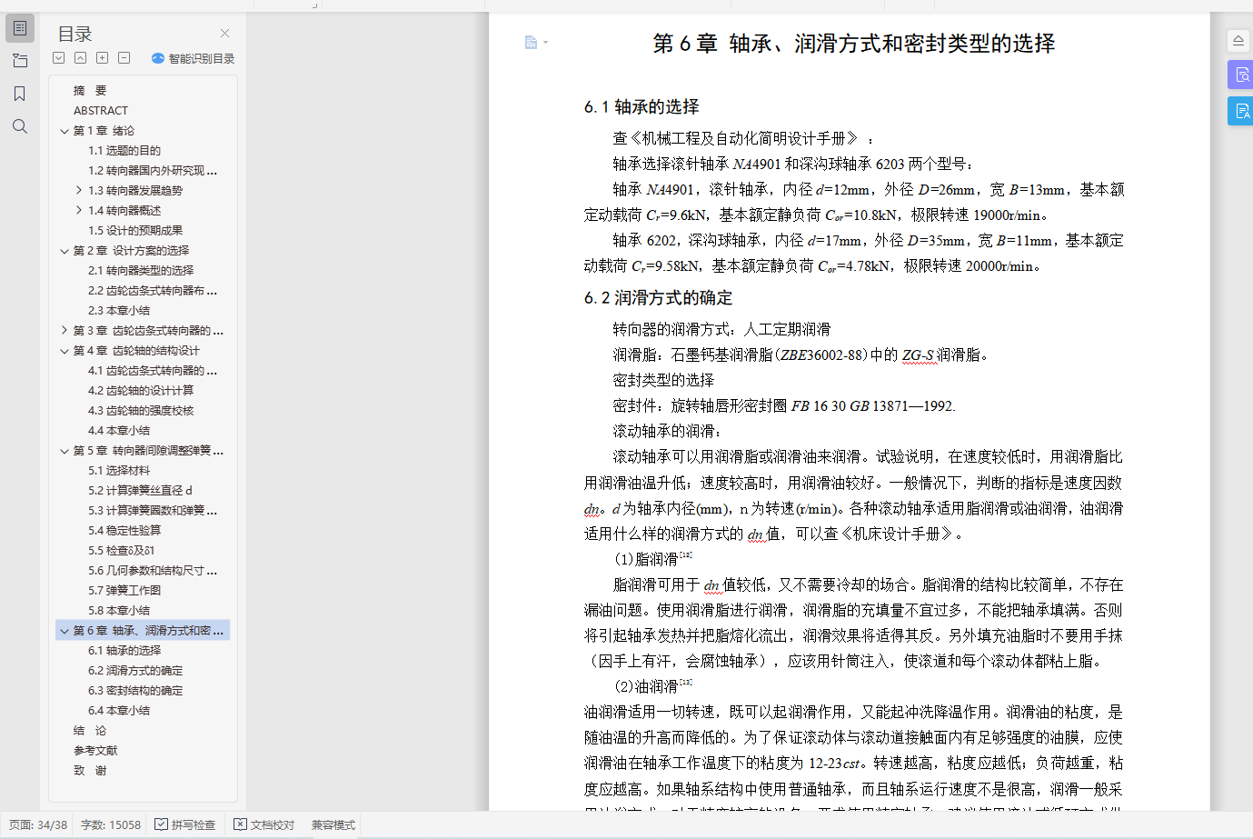Go to 5.1 选择材料 heading
This screenshot has height=839, width=1253.
tap(119, 471)
